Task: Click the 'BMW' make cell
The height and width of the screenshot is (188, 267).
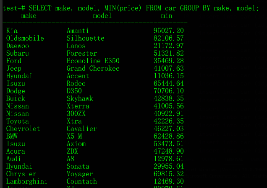Action: pyautogui.click(x=12, y=136)
